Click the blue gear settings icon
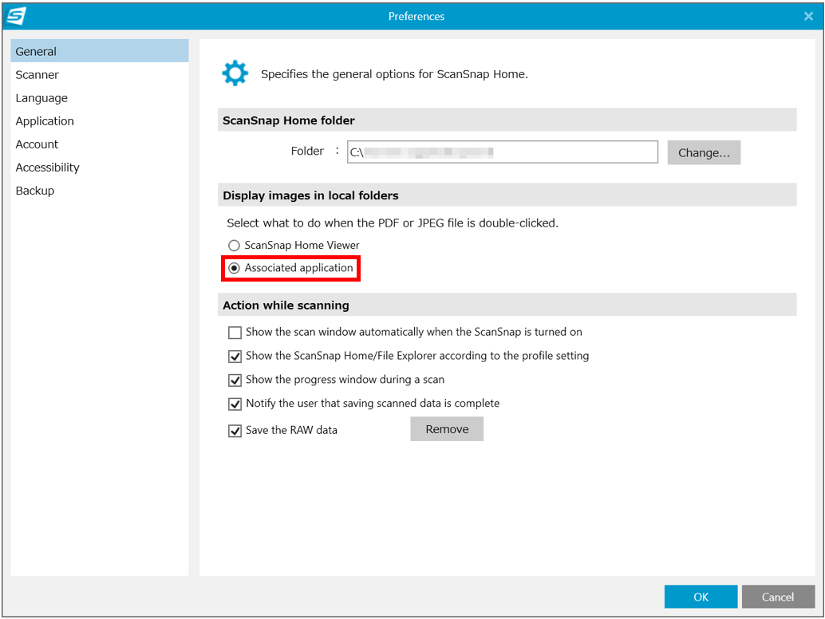 235,74
